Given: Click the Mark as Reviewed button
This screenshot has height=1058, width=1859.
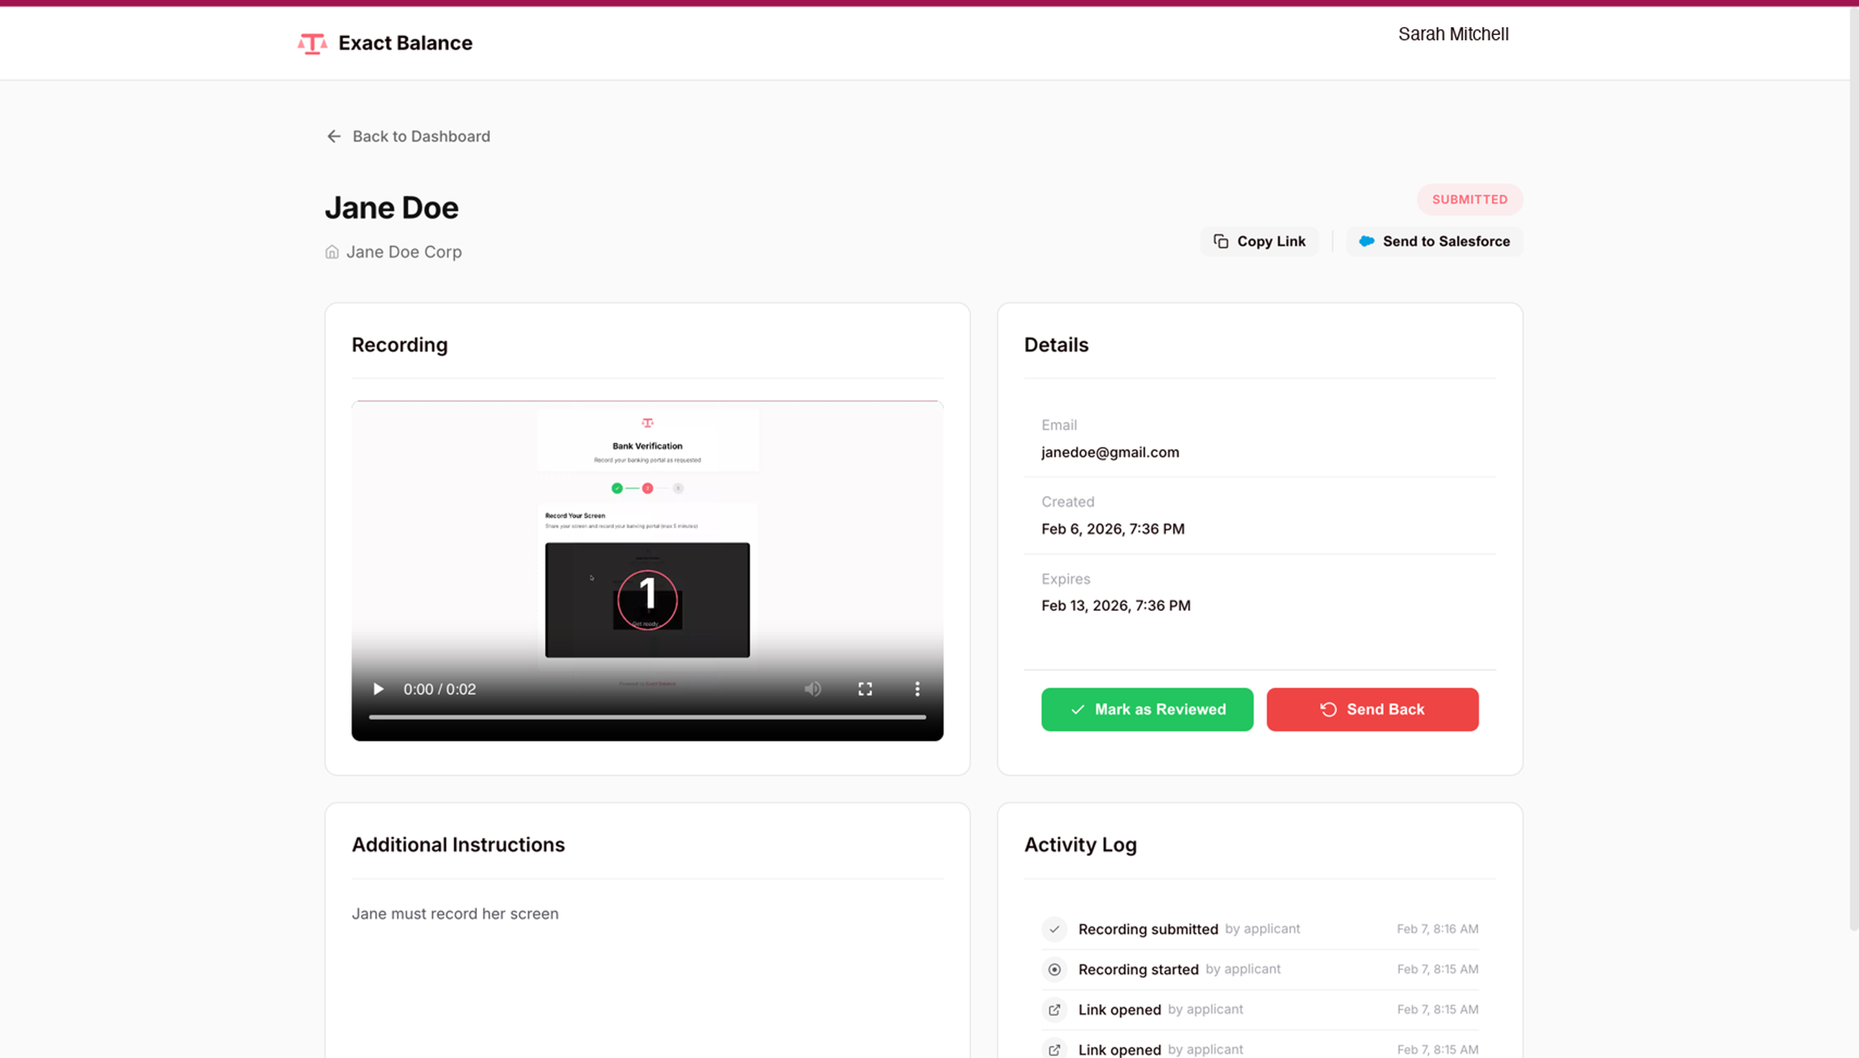Looking at the screenshot, I should pyautogui.click(x=1146, y=709).
